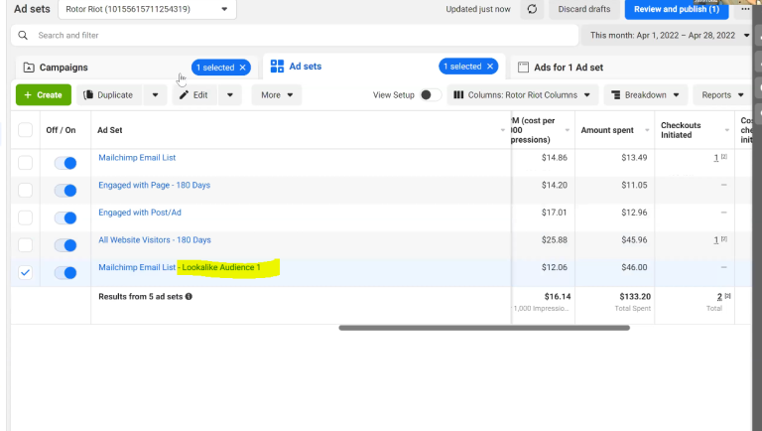Click the info icon beside Results from 5 ad sets
The width and height of the screenshot is (762, 431).
pyautogui.click(x=189, y=296)
